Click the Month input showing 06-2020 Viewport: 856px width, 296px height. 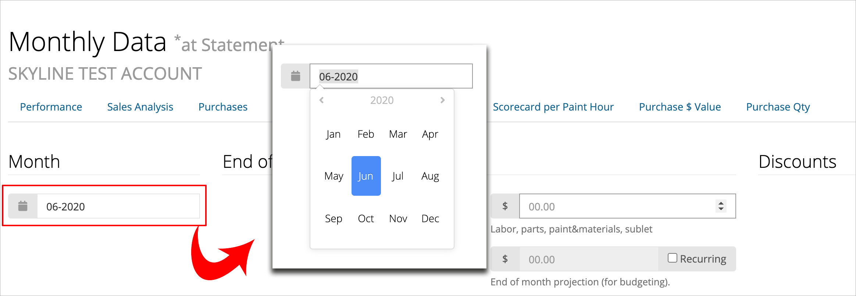click(118, 206)
